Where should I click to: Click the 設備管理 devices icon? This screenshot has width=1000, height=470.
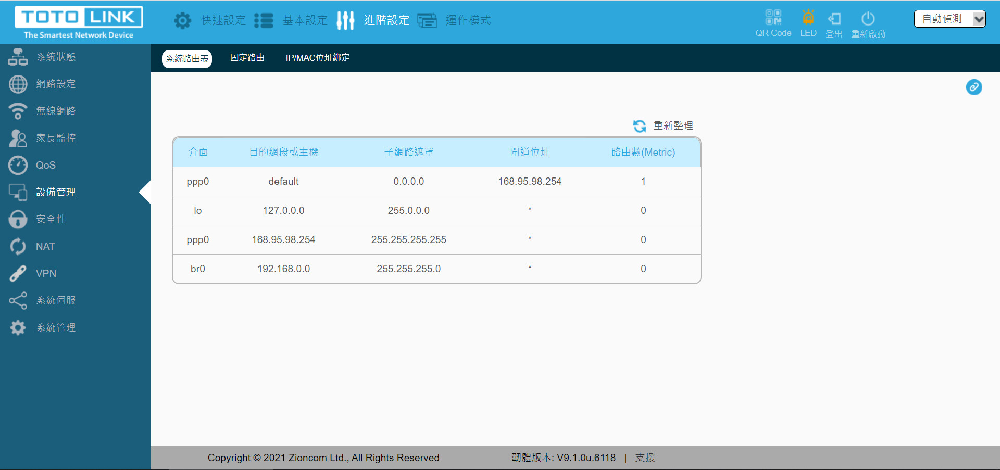coord(18,192)
